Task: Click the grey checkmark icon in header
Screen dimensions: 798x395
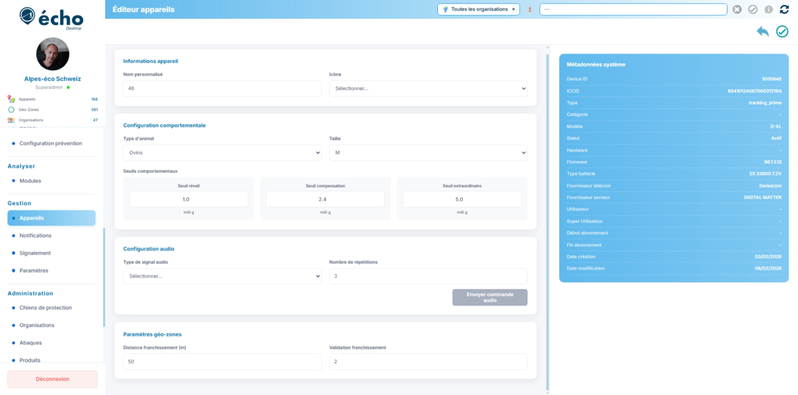Action: (x=752, y=9)
